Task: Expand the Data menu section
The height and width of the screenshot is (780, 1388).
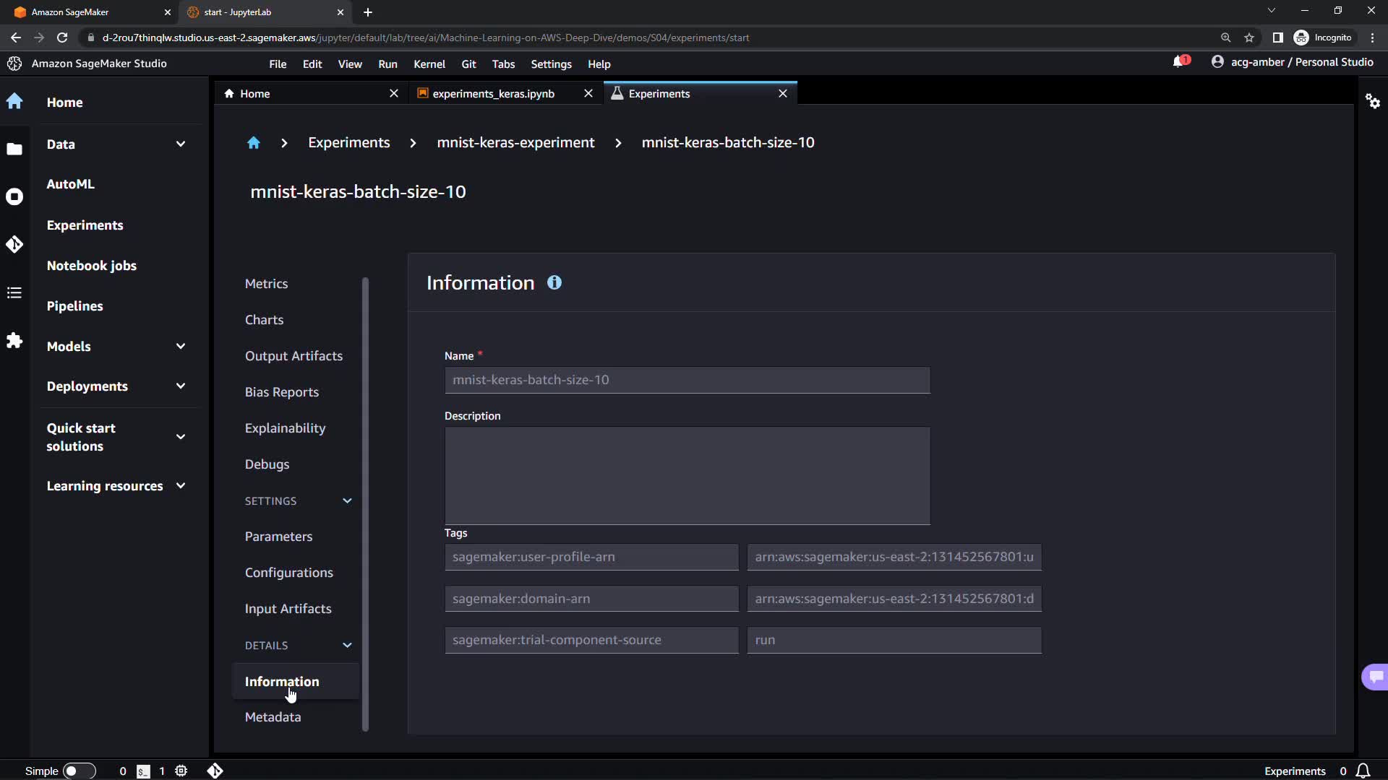Action: pyautogui.click(x=181, y=144)
